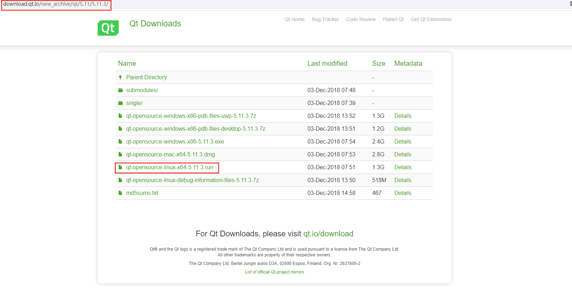Open Details for the uwp-5.11.3.7z file
This screenshot has width=572, height=291.
pyautogui.click(x=403, y=116)
